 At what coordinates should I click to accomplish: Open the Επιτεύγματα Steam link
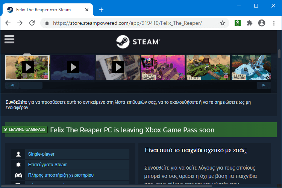coord(48,165)
